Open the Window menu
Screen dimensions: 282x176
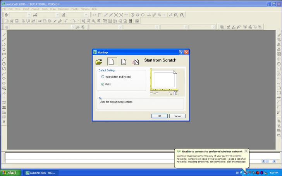[x=85, y=9]
